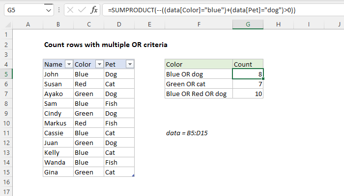Select the cell containing count 8
The height and width of the screenshot is (196, 344).
tap(248, 74)
